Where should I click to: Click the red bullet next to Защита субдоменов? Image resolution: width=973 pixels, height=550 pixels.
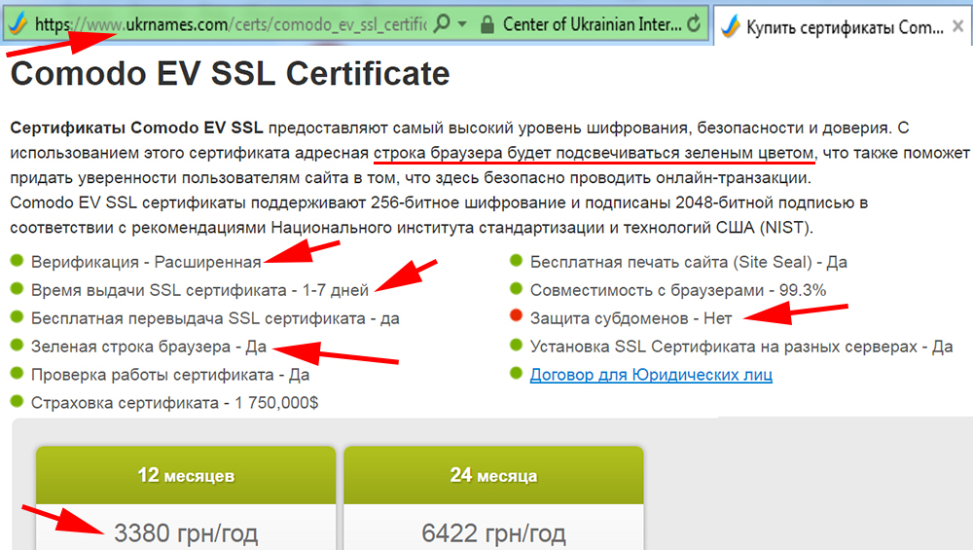point(516,317)
